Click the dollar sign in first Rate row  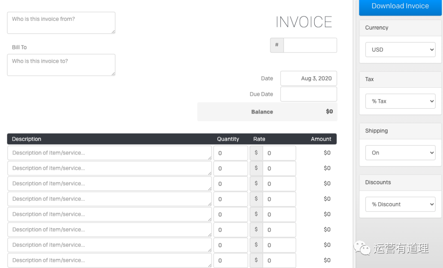click(x=256, y=153)
